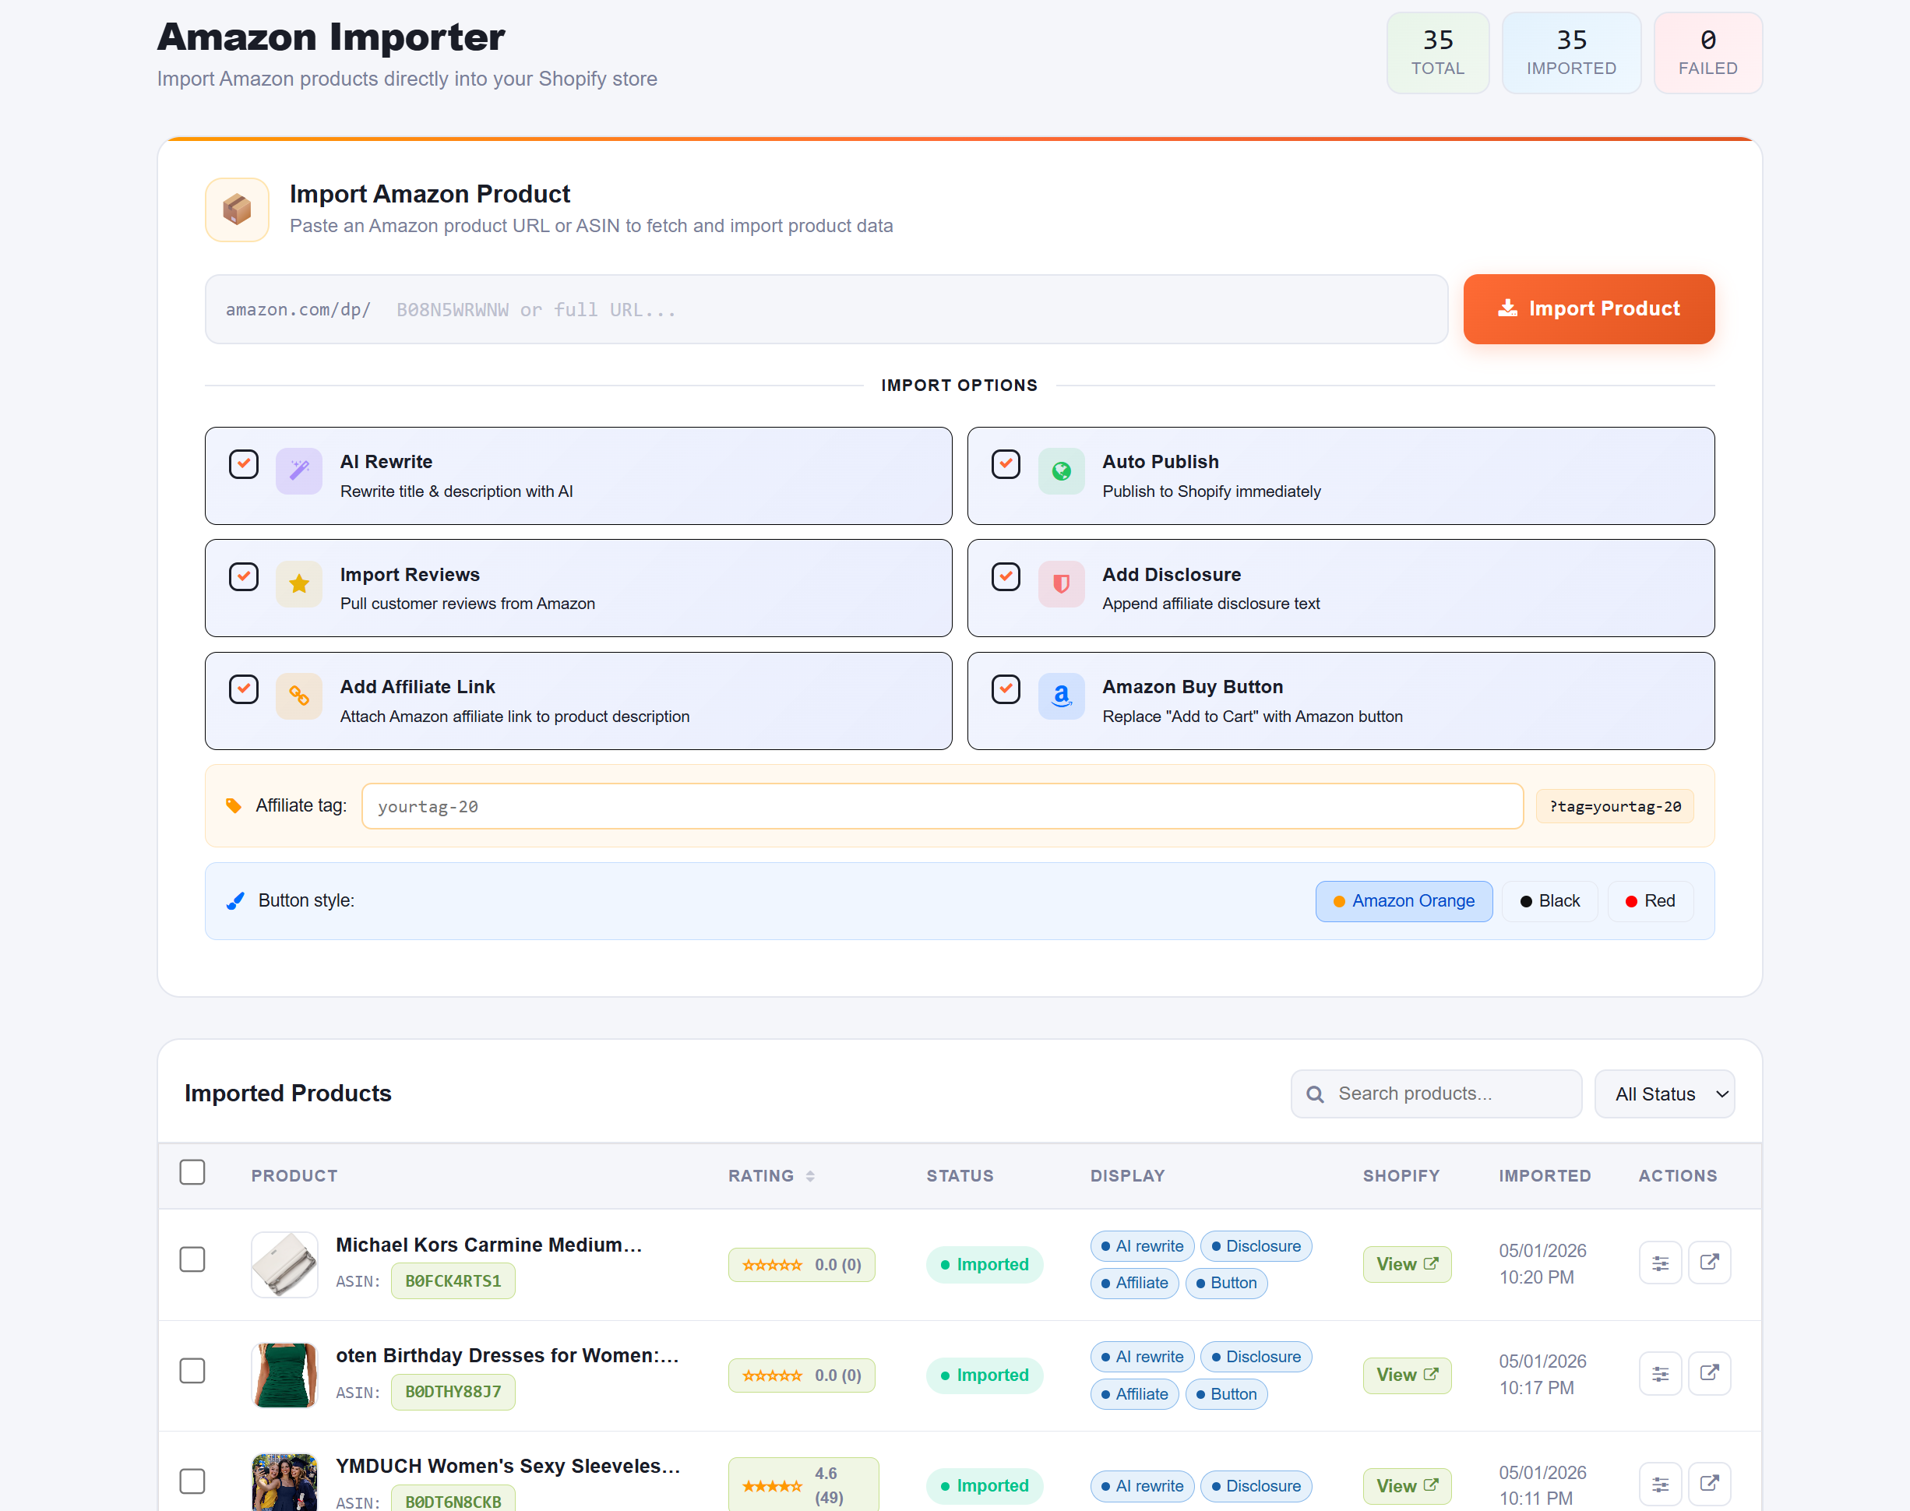Click the Product column header
The image size is (1910, 1511).
[294, 1176]
